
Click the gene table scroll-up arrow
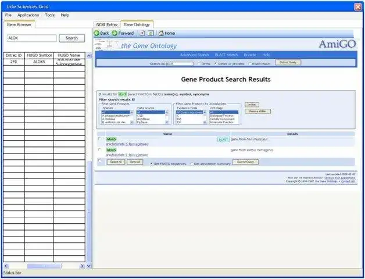tap(89, 56)
